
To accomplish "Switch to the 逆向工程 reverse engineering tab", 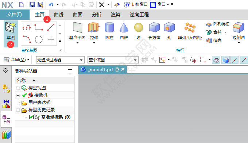I will [139, 15].
